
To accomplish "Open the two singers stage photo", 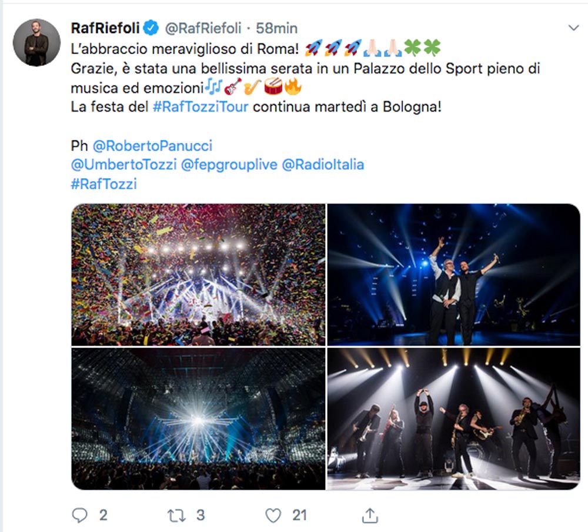I will pyautogui.click(x=454, y=275).
